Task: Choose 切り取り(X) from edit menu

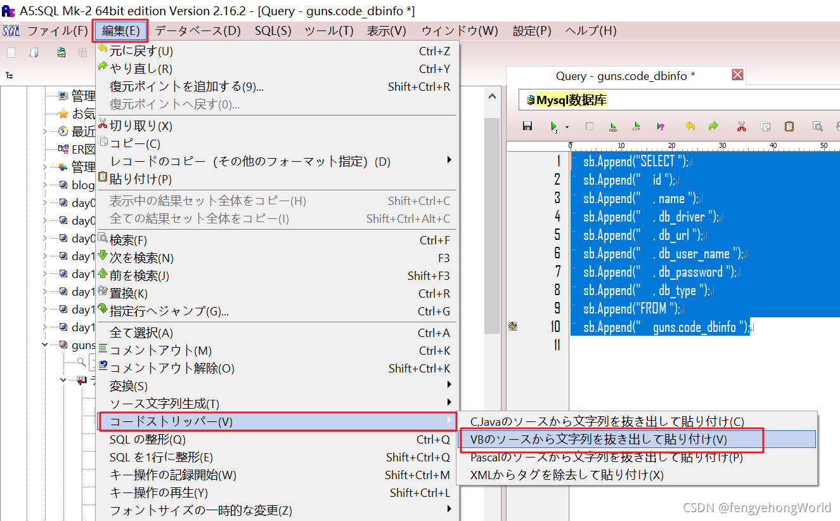Action: click(x=276, y=126)
